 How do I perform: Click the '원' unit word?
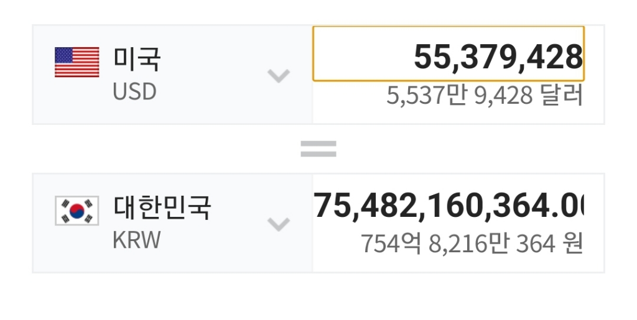[x=572, y=244]
